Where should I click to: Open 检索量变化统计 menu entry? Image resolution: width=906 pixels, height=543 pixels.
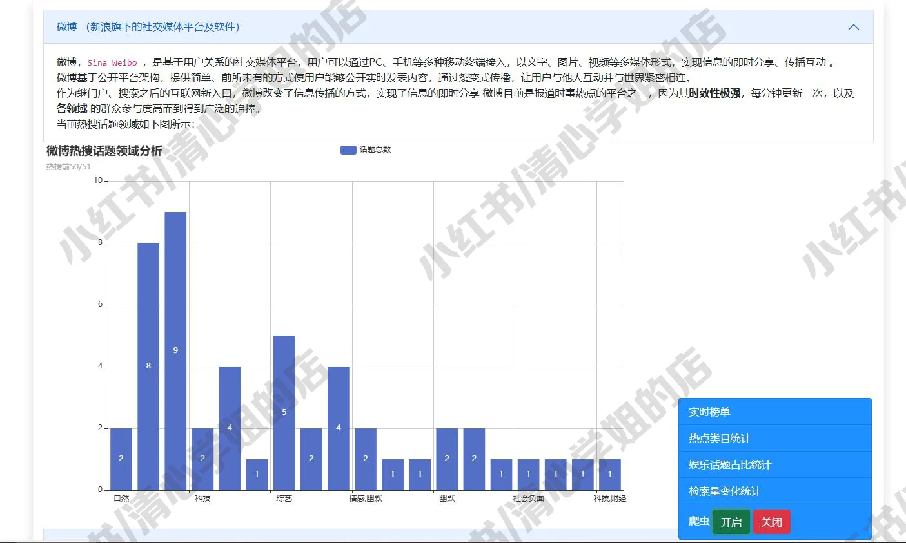pyautogui.click(x=774, y=491)
